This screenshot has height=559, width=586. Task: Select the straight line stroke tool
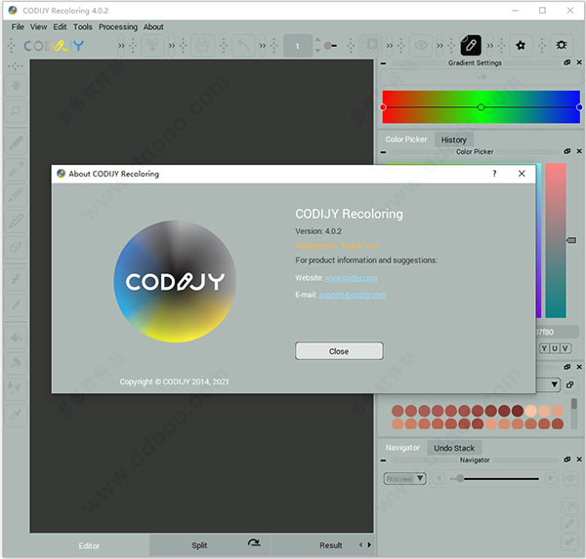[x=16, y=304]
